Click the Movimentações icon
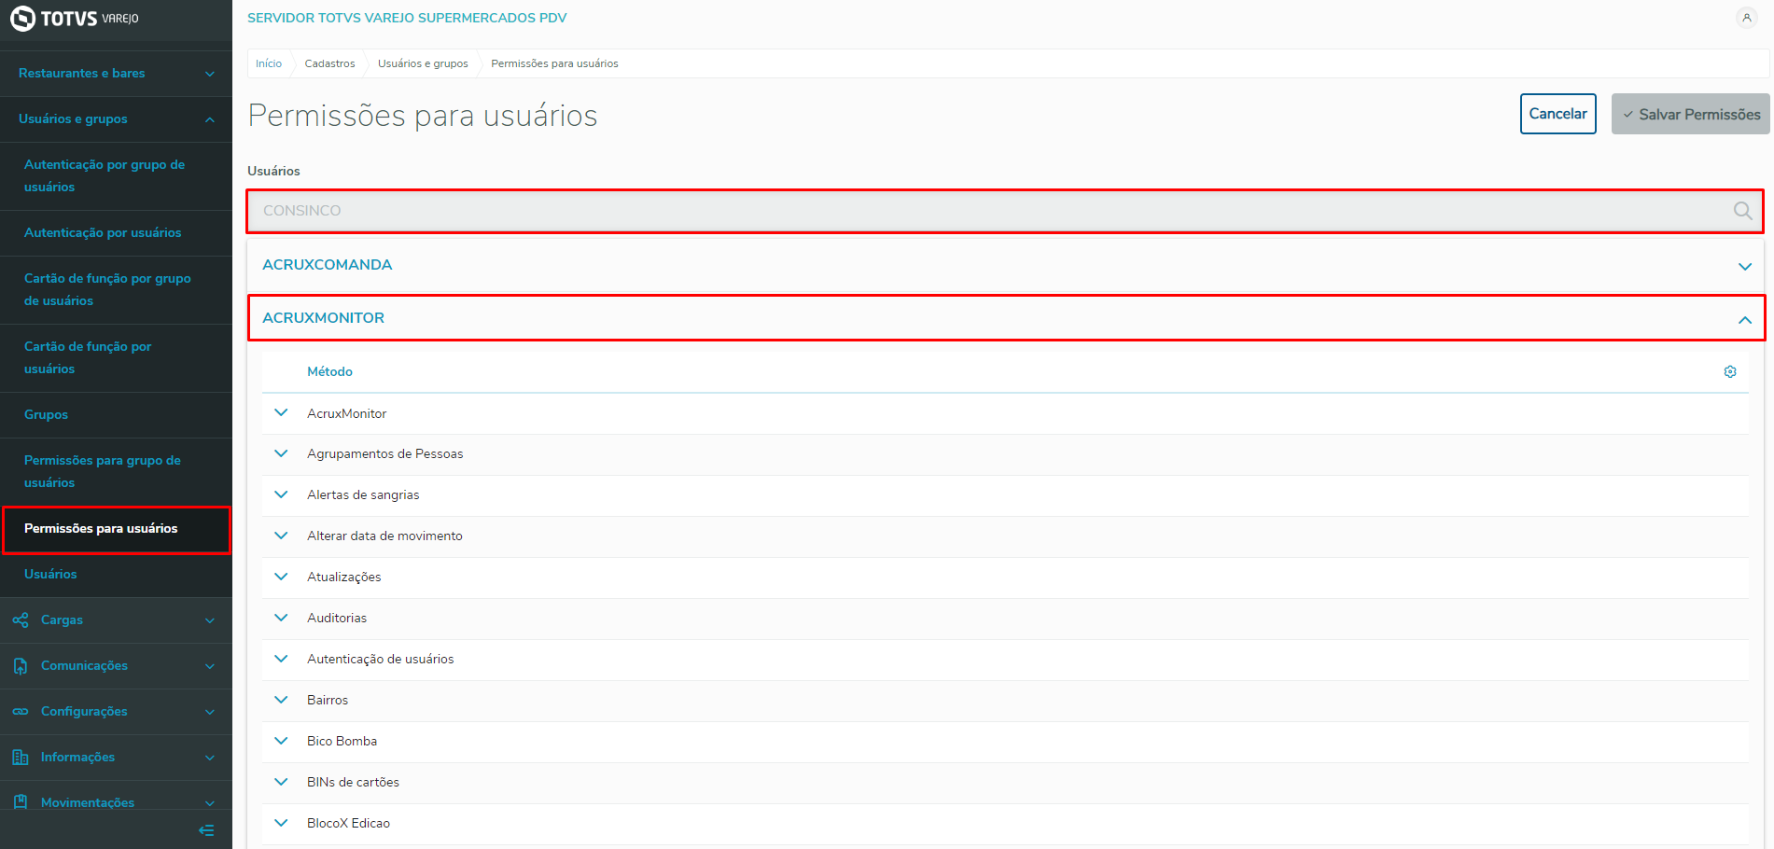 point(21,801)
